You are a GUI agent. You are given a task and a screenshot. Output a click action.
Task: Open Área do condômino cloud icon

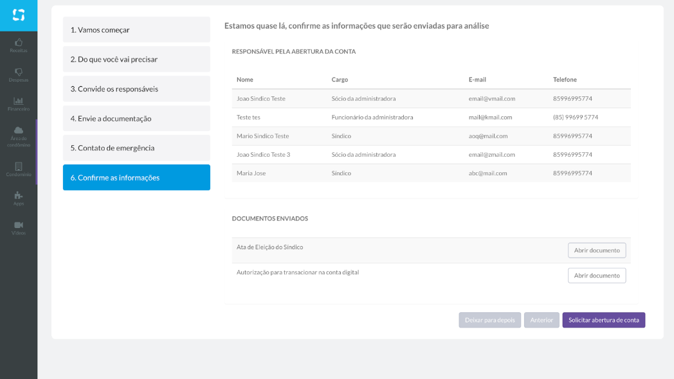pos(19,131)
